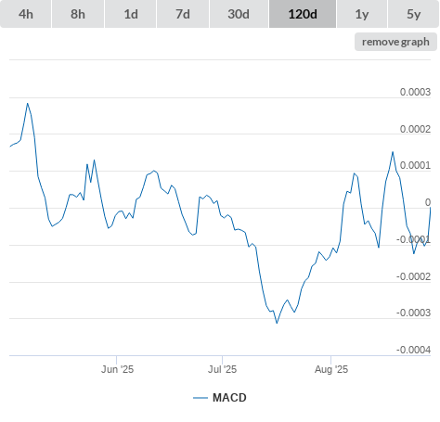Click the active 120d range tab
The width and height of the screenshot is (440, 422).
tap(303, 14)
